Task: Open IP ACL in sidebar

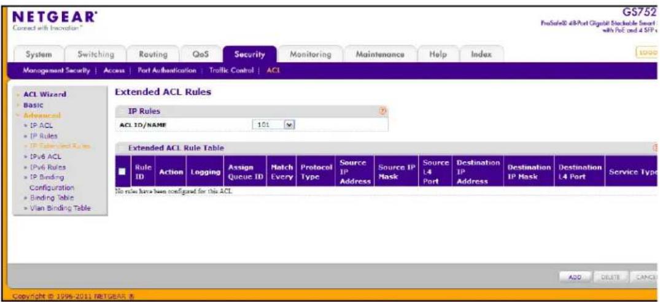Action: coord(41,125)
